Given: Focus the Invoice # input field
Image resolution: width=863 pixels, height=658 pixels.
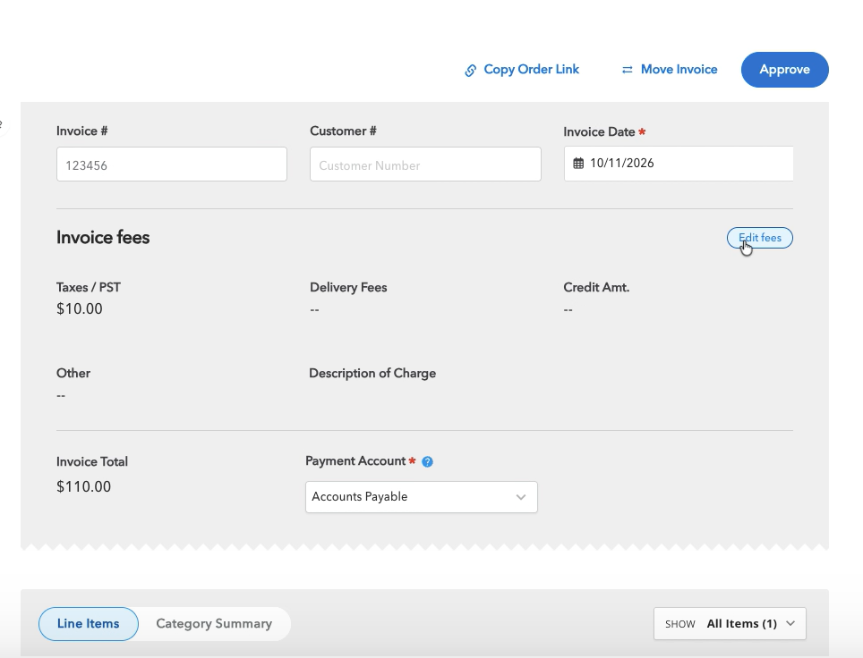Looking at the screenshot, I should [172, 164].
